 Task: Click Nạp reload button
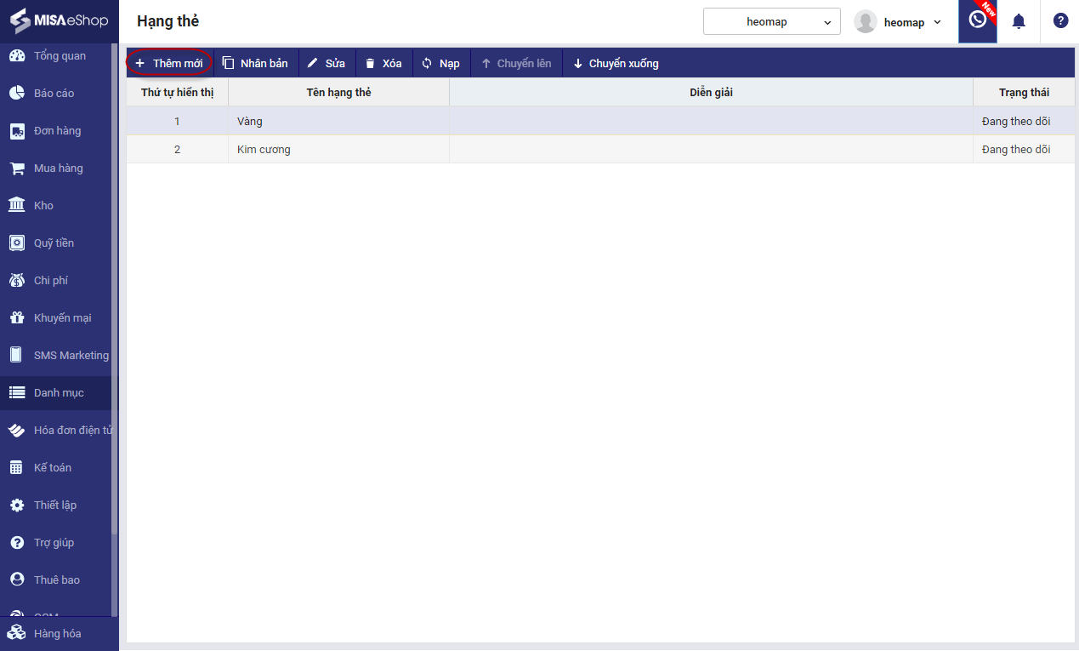(x=441, y=63)
